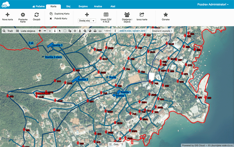
Task: Refresh the map with Osvježi
Action: coord(37,17)
